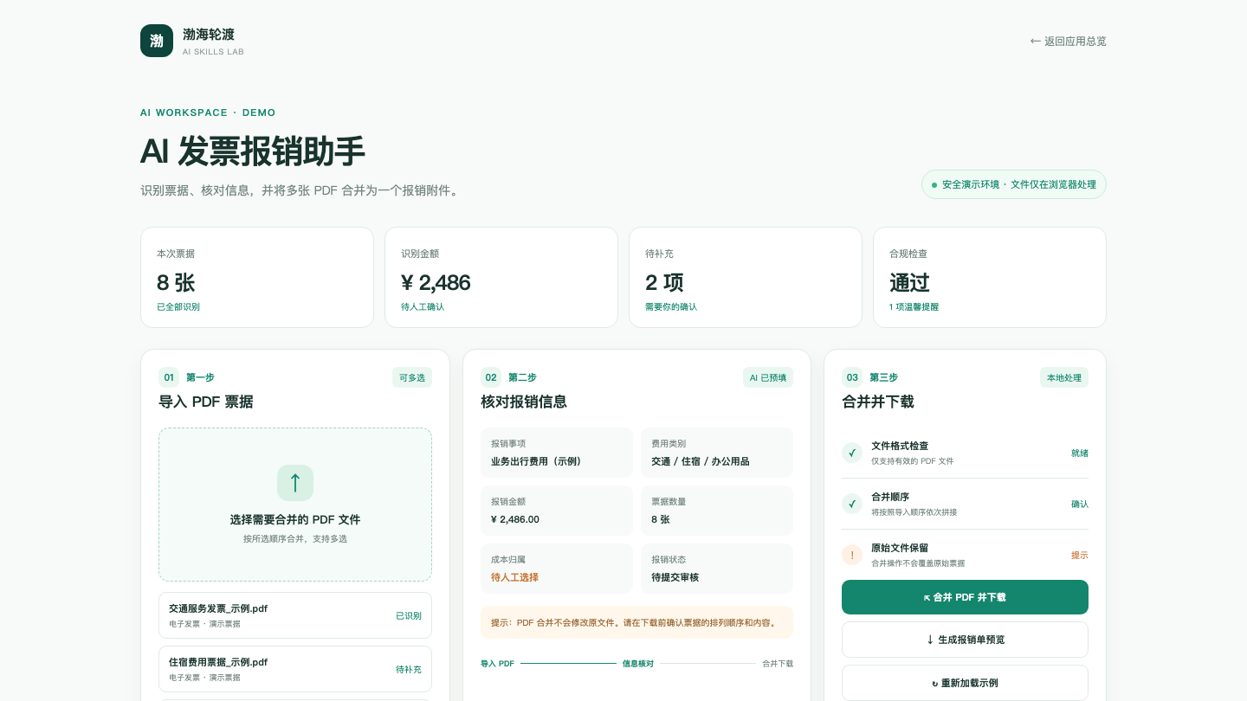Click the 安全演示环境 status pill
This screenshot has height=701, width=1247.
(1014, 184)
